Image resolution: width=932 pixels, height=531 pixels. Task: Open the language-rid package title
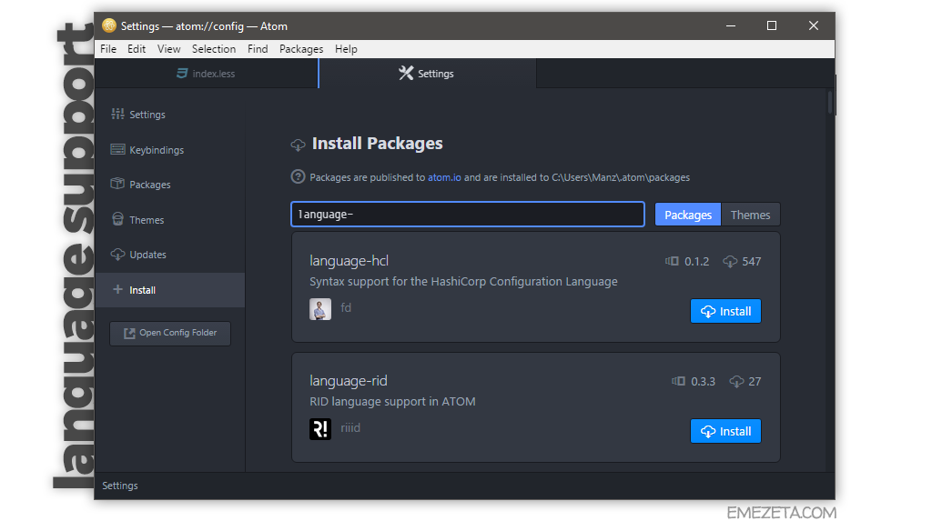click(349, 381)
